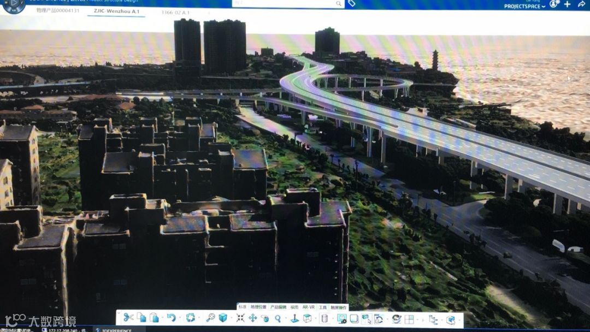
Task: Click the share arrow icon
Action: pos(581,4)
